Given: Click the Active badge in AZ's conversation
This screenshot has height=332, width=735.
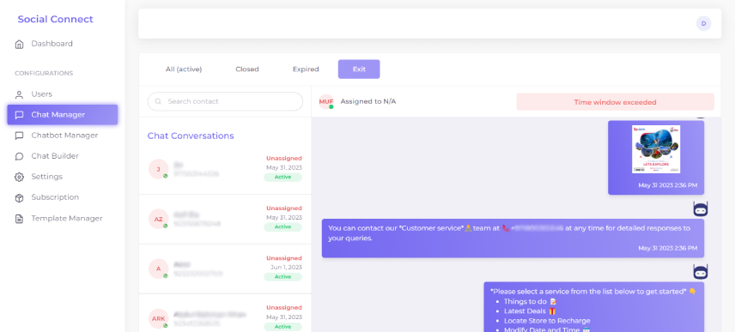Looking at the screenshot, I should (282, 226).
